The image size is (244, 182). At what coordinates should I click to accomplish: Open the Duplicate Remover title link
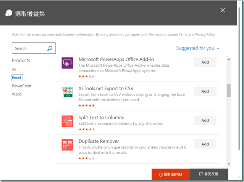(99, 141)
